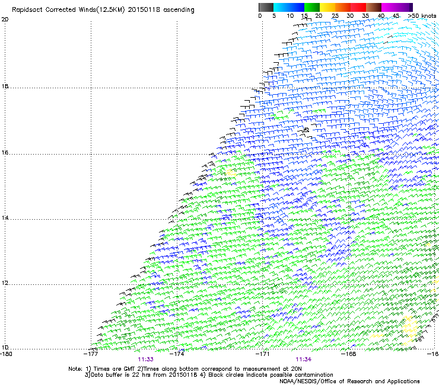Click the chart title 'Rapidscat Corrected Winds(12.5KM)'
This screenshot has height=385, width=439.
(68, 10)
